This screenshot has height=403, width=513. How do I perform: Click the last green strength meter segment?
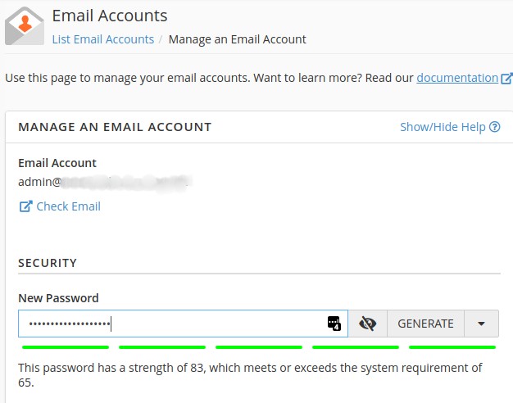pyautogui.click(x=452, y=347)
